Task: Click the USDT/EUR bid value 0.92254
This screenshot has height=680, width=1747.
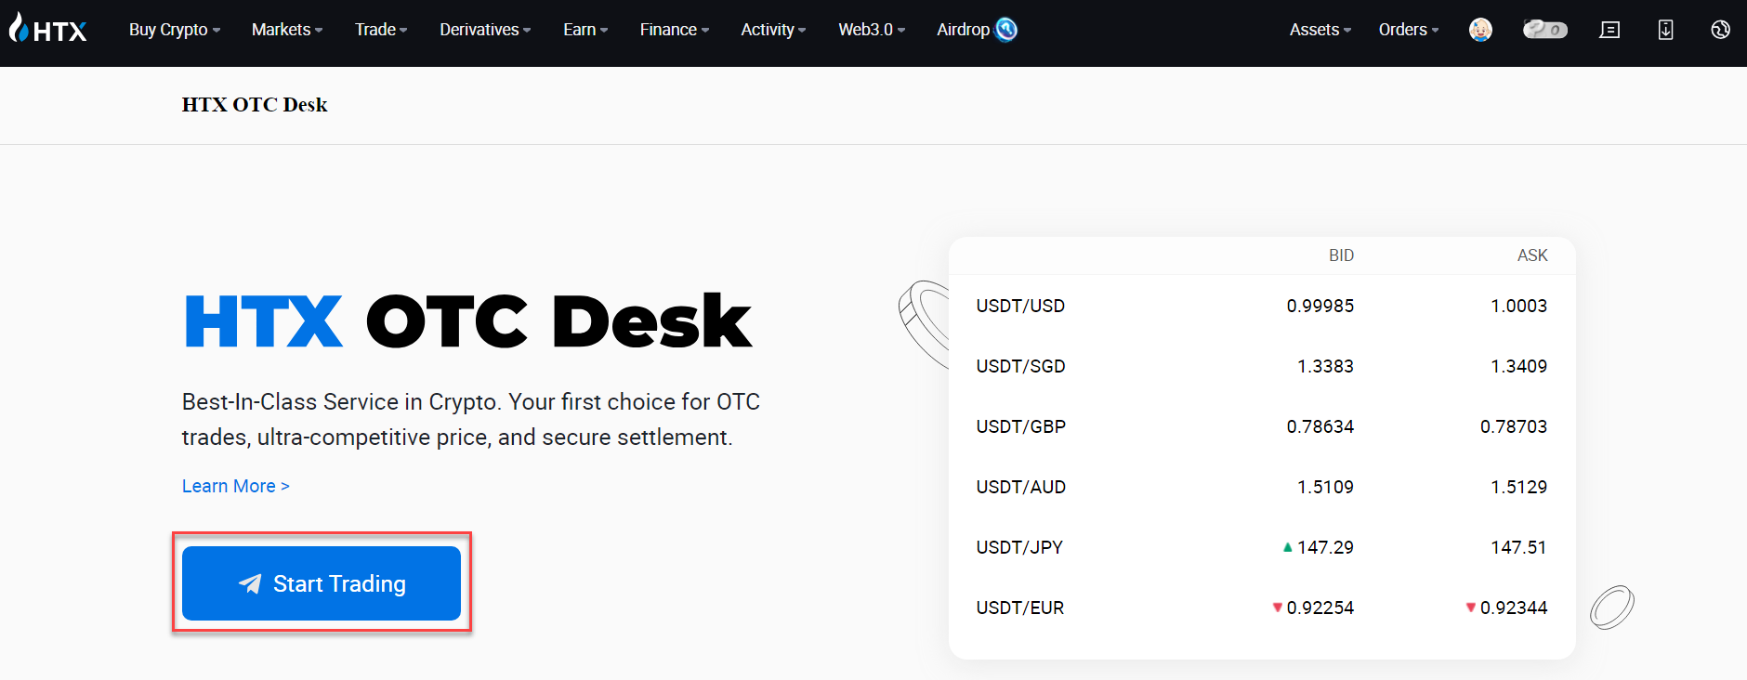Action: tap(1320, 608)
